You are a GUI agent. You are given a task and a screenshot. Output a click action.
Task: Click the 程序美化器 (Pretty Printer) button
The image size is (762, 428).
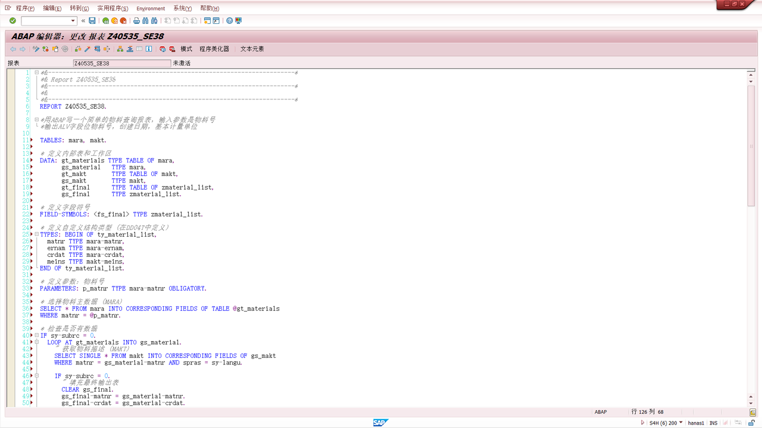pos(214,49)
